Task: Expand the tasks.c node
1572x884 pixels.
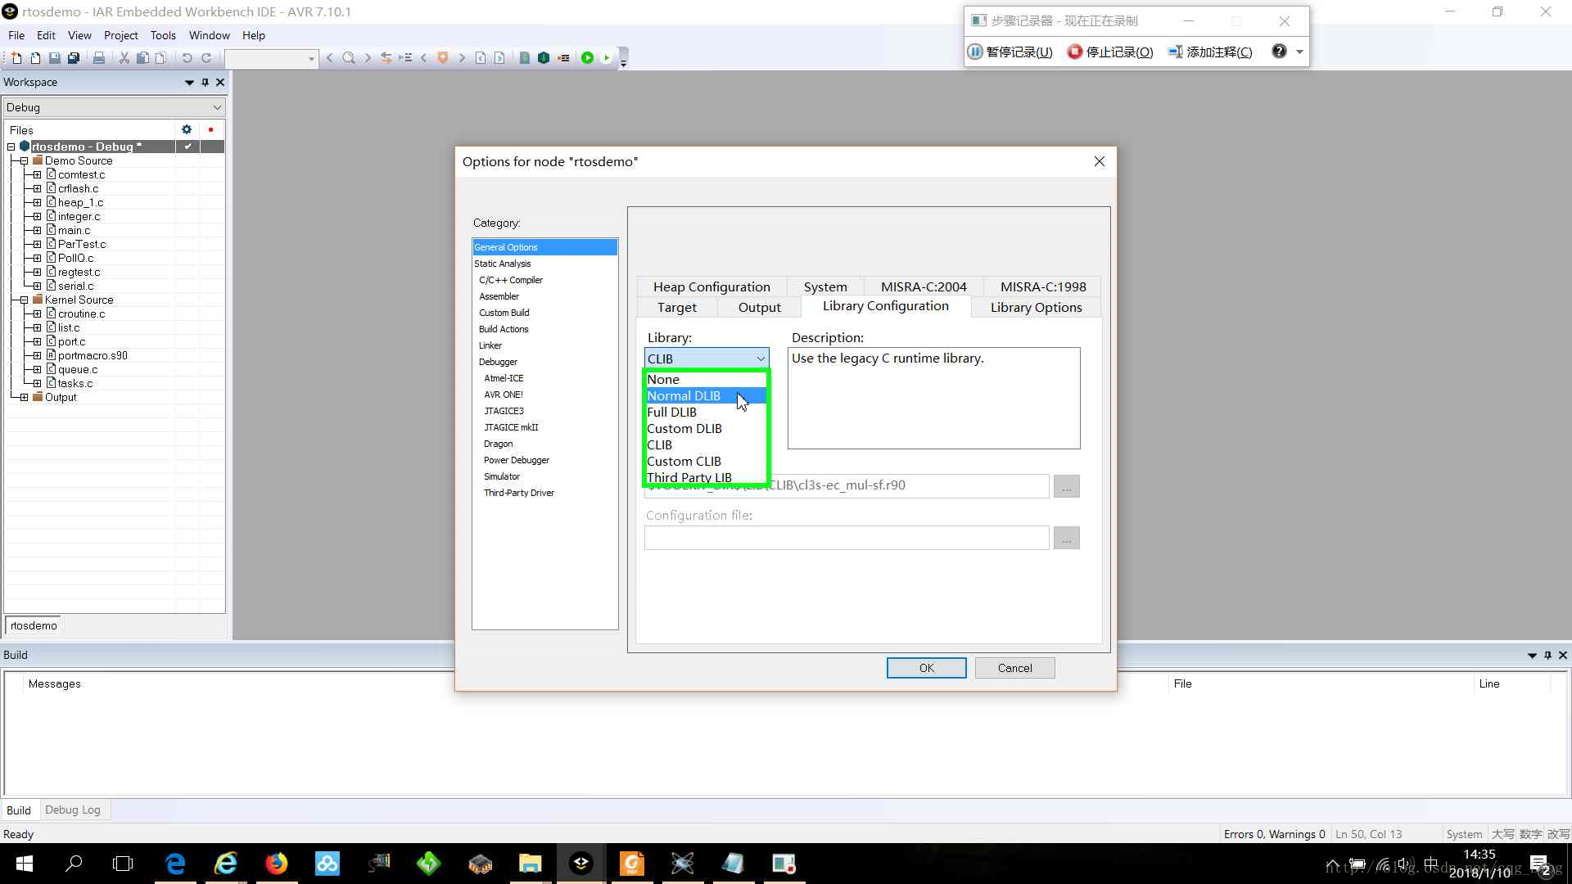Action: click(x=38, y=384)
